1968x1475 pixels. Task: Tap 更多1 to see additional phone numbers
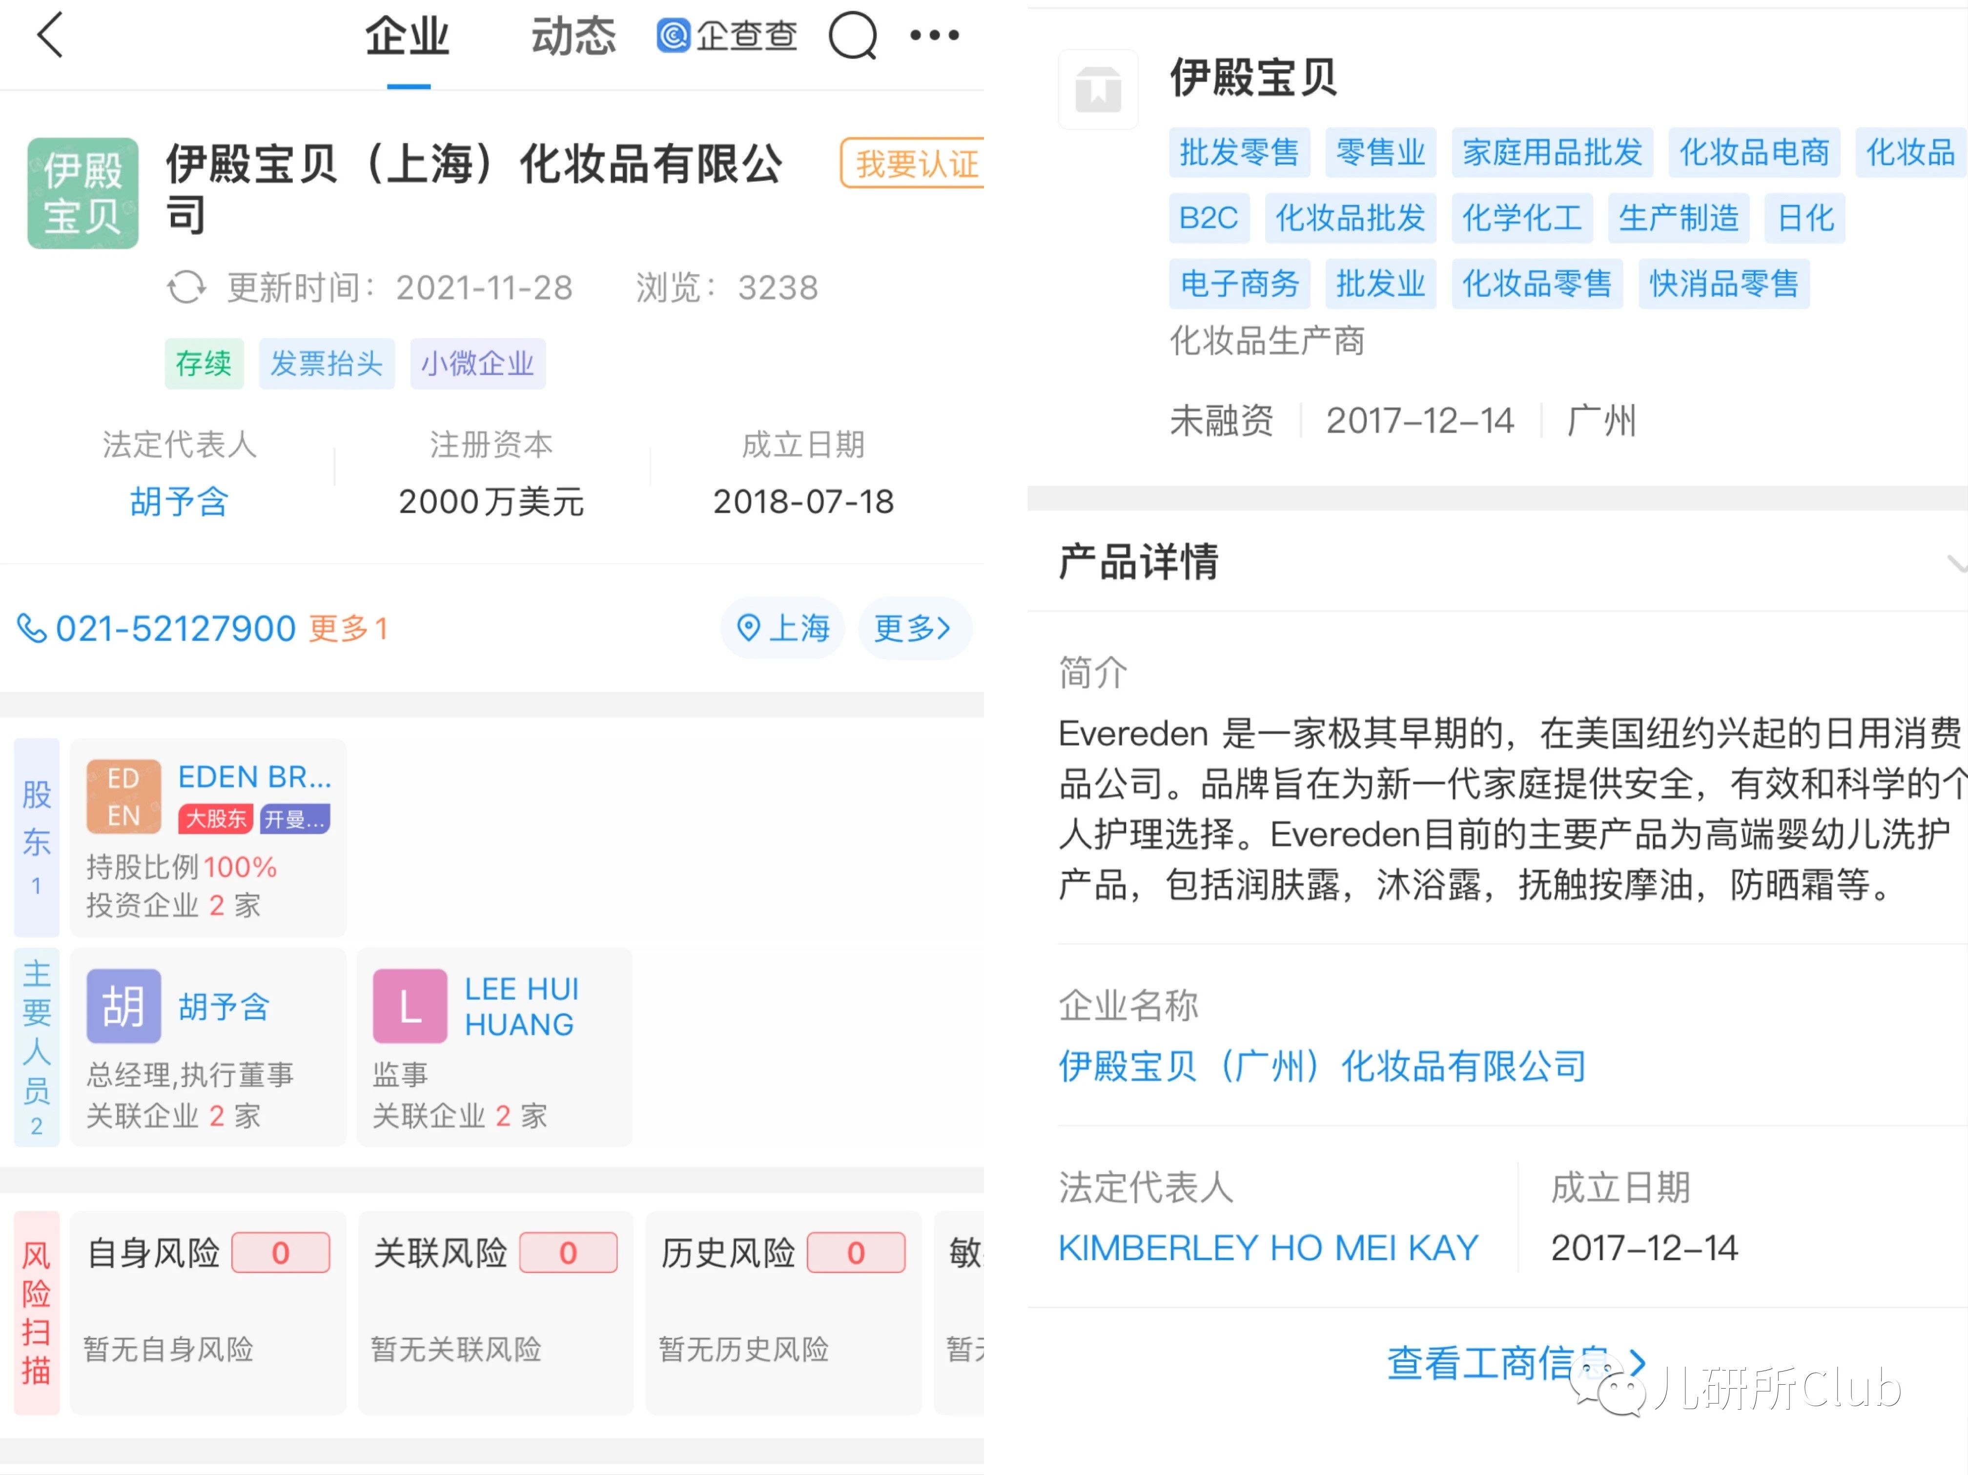(x=348, y=628)
